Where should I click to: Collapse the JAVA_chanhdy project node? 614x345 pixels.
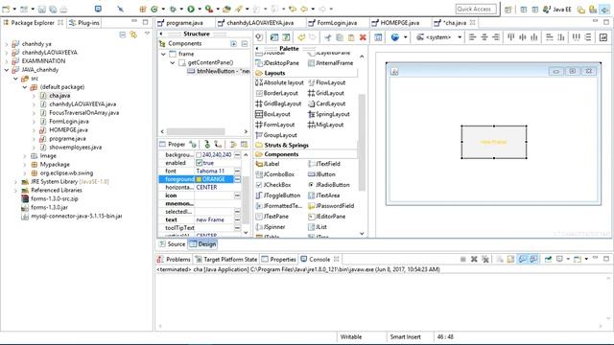(x=7, y=70)
